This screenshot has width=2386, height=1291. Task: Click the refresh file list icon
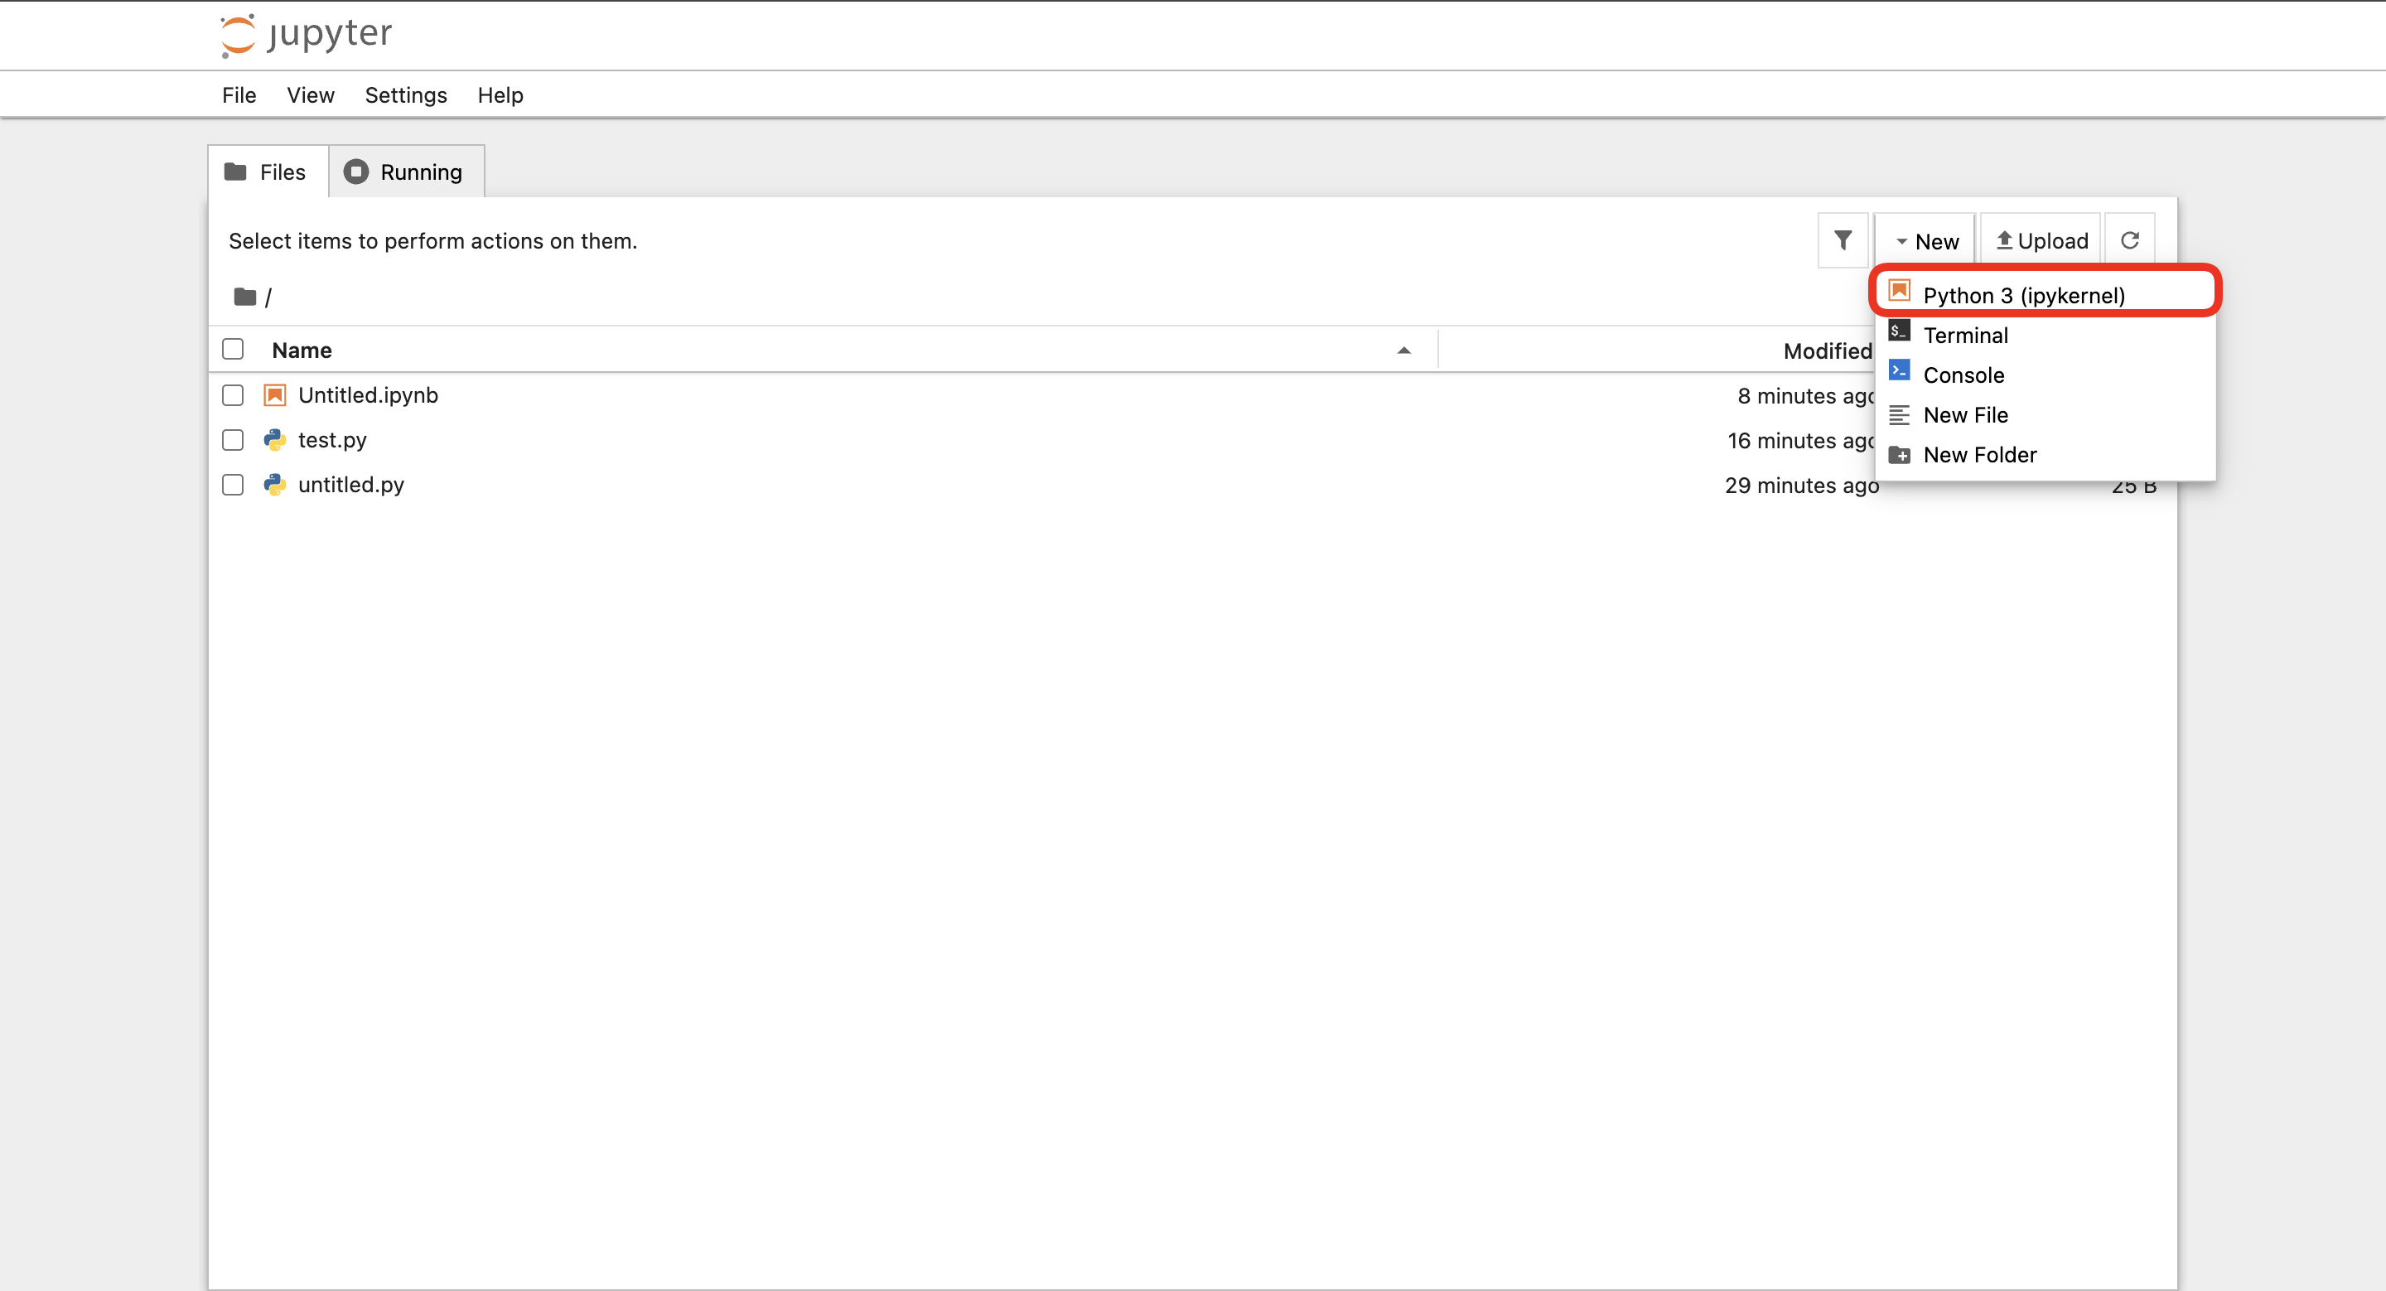tap(2129, 241)
